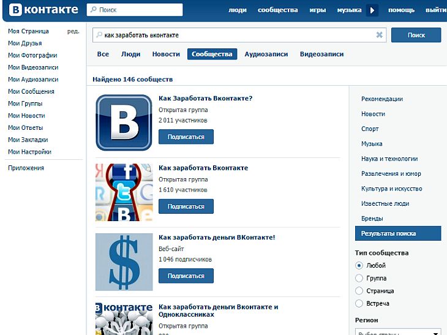
Task: Open the 'Как Заработать Вконтакте?' title link
Action: (206, 99)
